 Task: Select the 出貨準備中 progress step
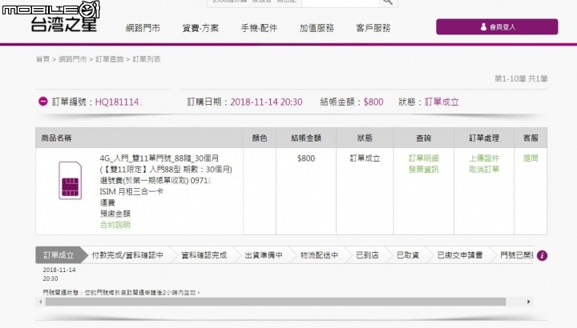tap(264, 255)
